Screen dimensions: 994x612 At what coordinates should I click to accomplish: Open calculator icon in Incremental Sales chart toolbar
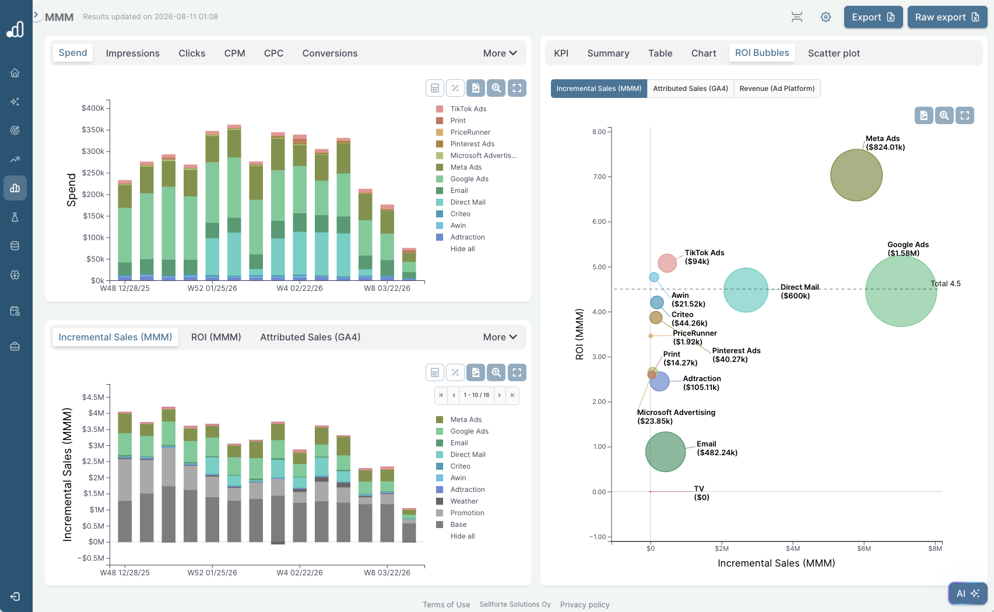(435, 372)
